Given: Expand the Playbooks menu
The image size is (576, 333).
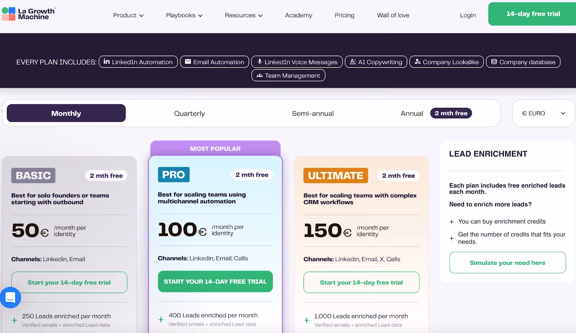Looking at the screenshot, I should pos(184,15).
